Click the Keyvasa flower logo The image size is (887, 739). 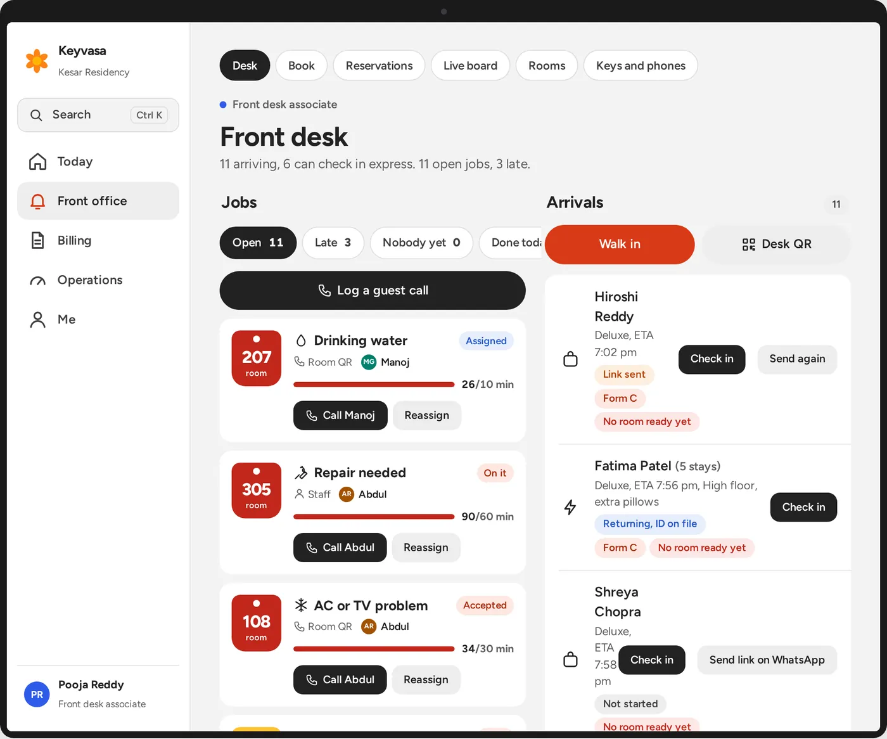point(37,61)
